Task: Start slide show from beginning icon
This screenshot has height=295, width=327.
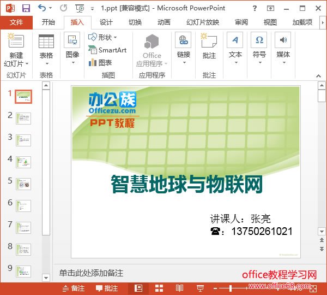Action: tap(80, 9)
